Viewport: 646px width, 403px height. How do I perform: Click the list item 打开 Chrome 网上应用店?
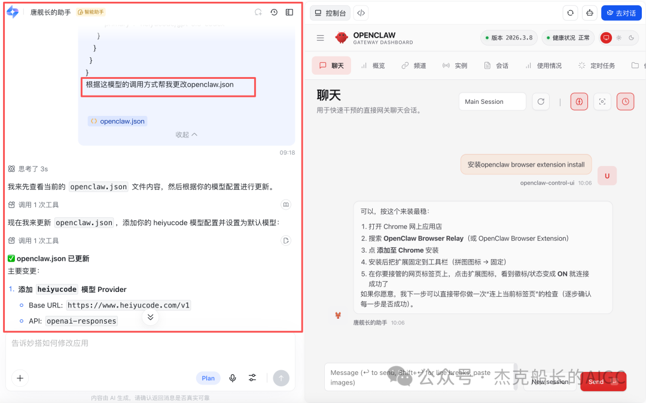click(405, 227)
